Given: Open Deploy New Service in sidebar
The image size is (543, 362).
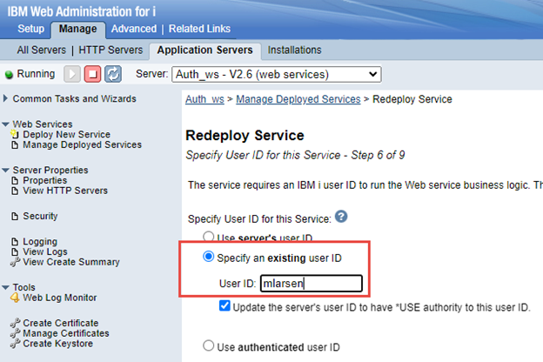Looking at the screenshot, I should point(66,134).
